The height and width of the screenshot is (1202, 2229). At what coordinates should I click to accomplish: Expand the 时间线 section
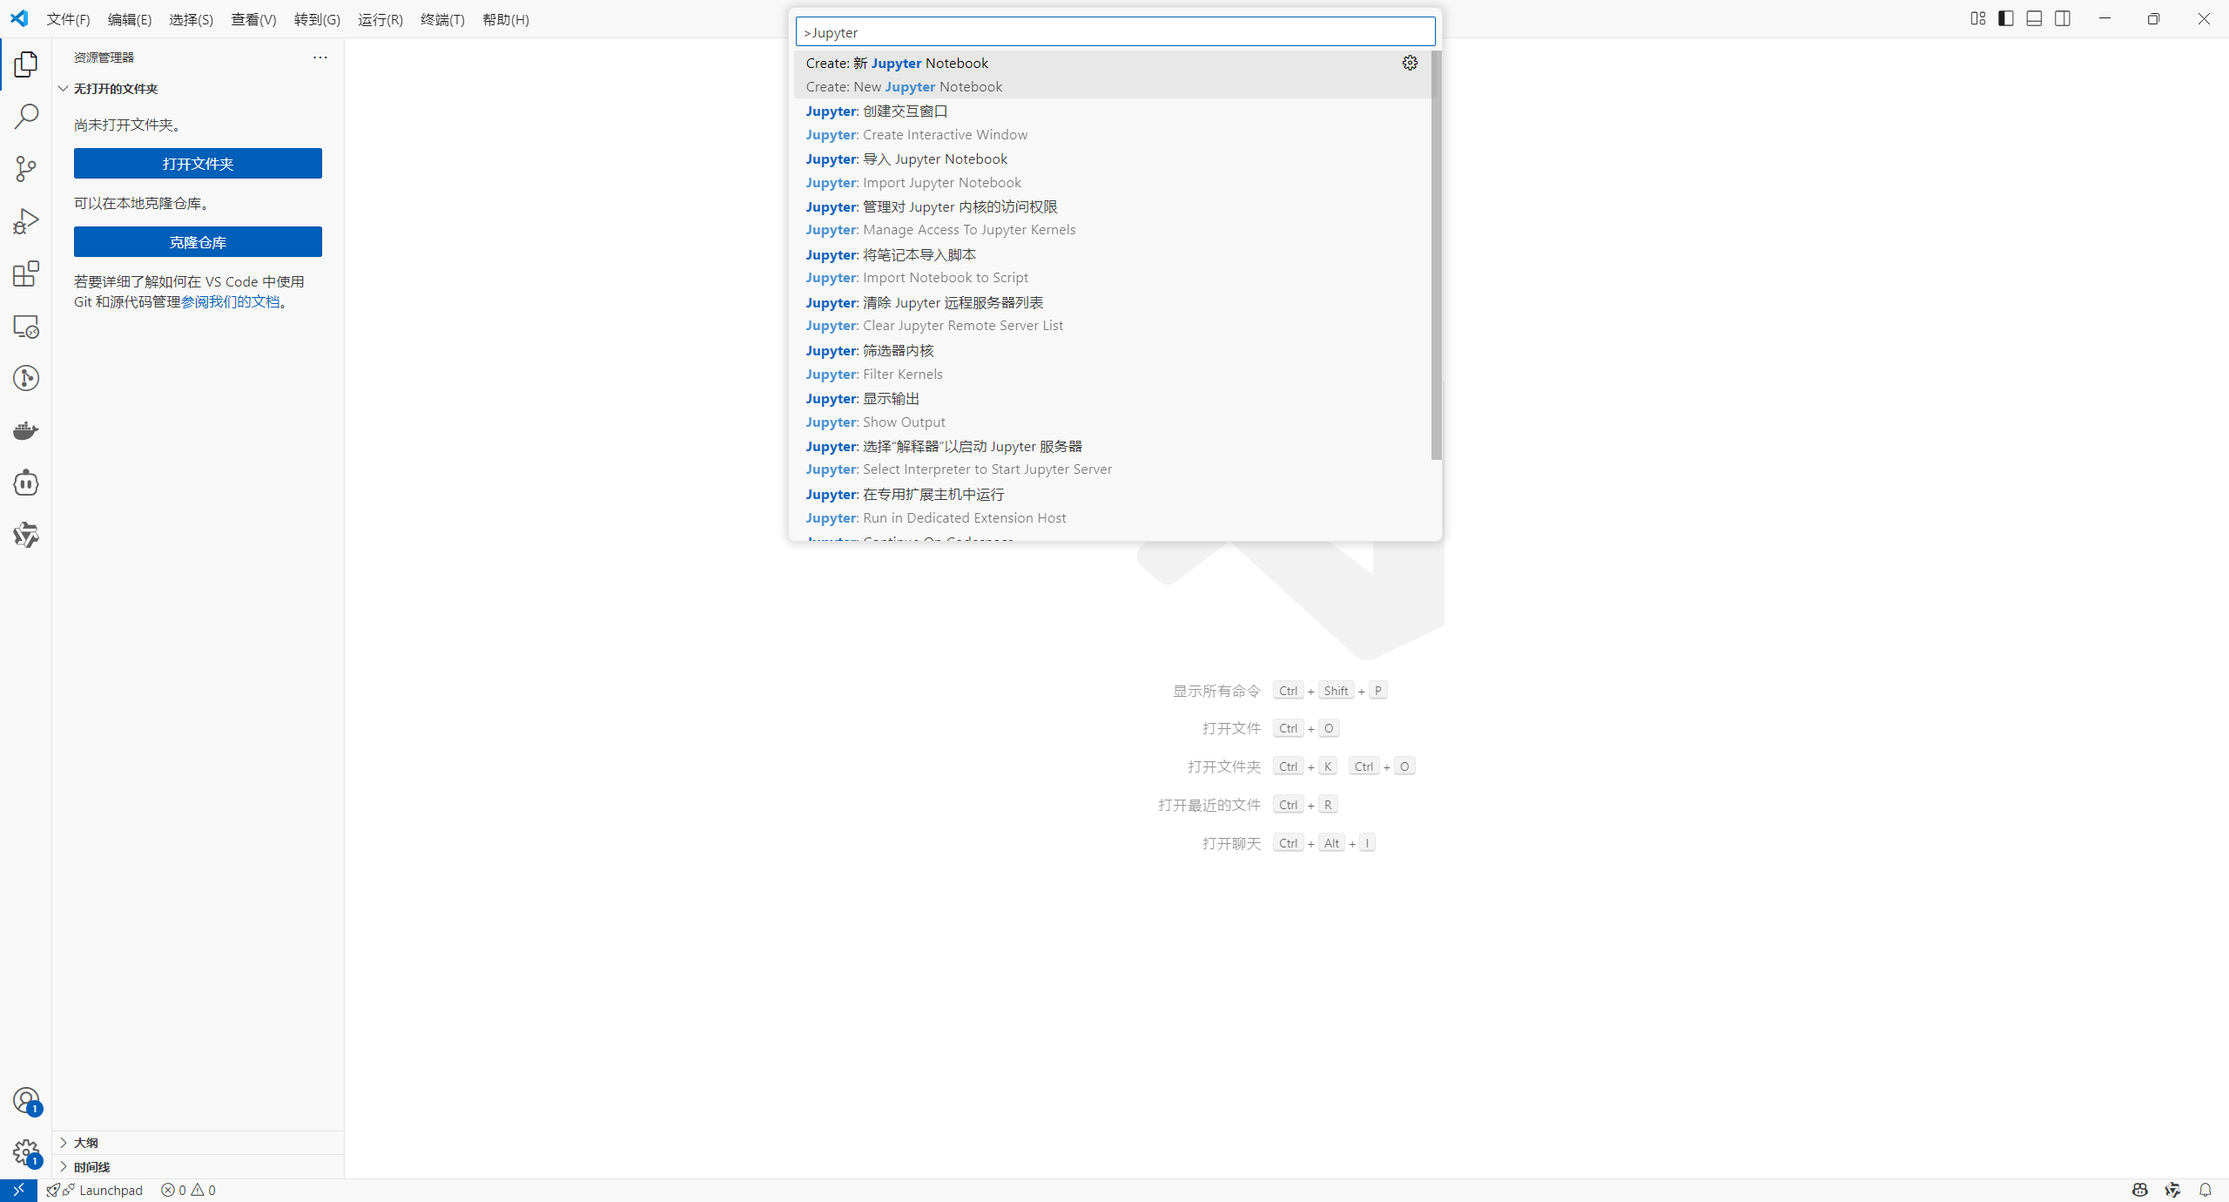[x=199, y=1167]
